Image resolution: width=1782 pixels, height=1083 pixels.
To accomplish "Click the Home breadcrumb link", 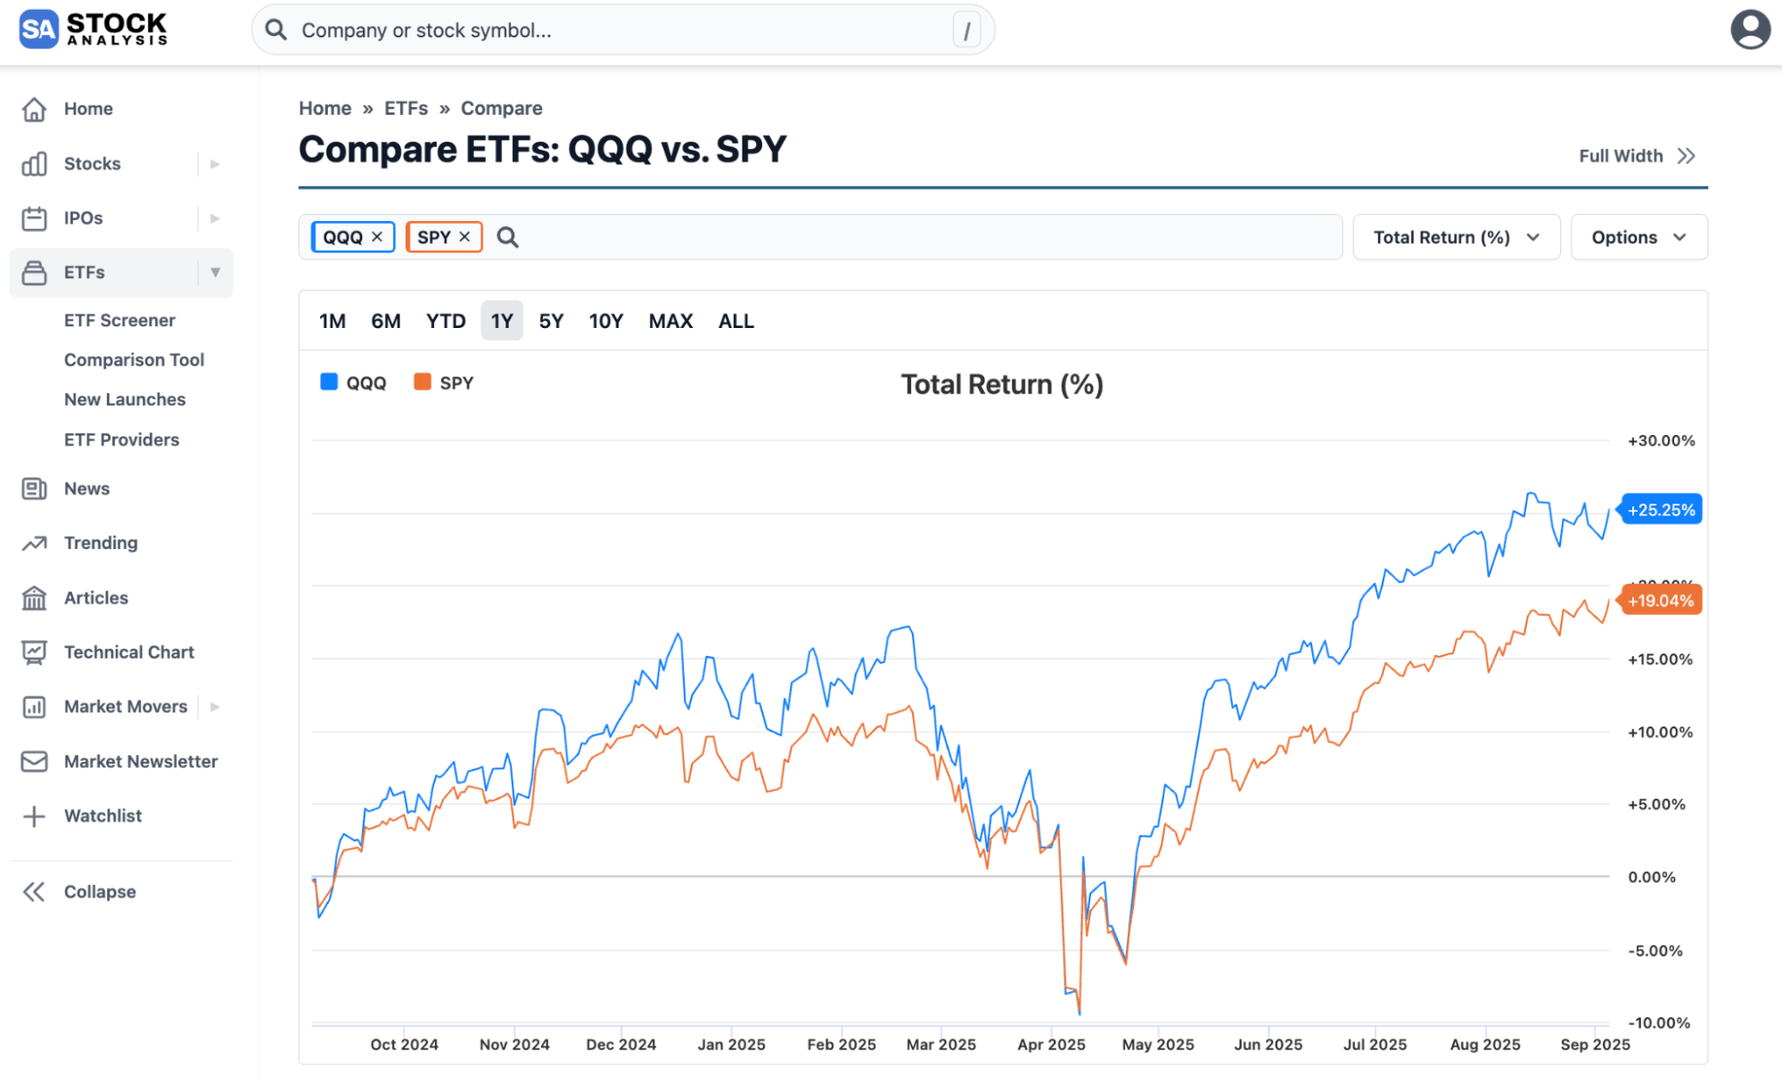I will coord(325,108).
